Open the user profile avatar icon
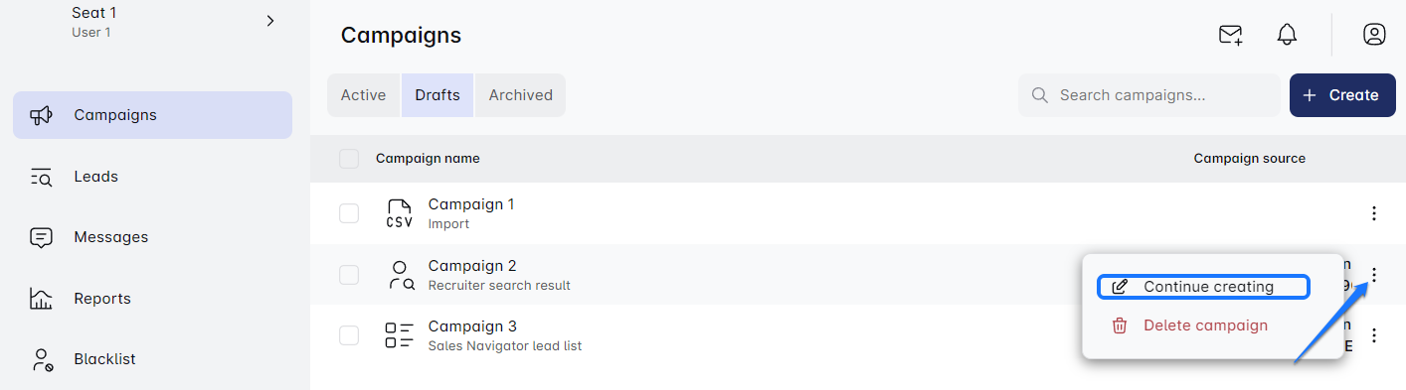Image resolution: width=1406 pixels, height=390 pixels. (x=1374, y=35)
